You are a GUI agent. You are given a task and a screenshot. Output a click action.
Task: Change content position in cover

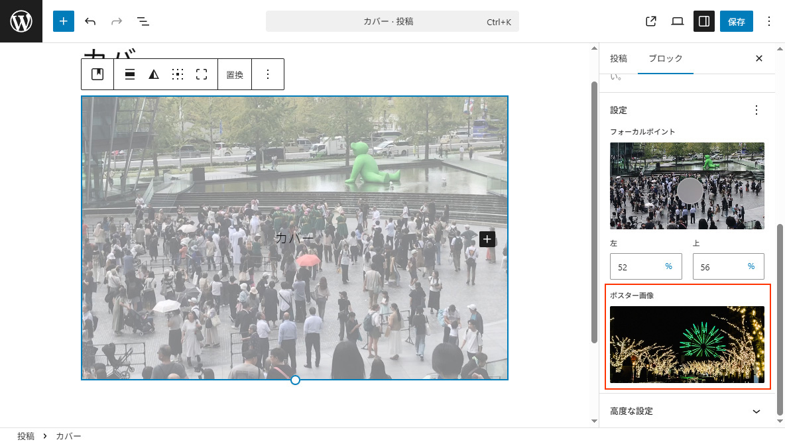[178, 74]
